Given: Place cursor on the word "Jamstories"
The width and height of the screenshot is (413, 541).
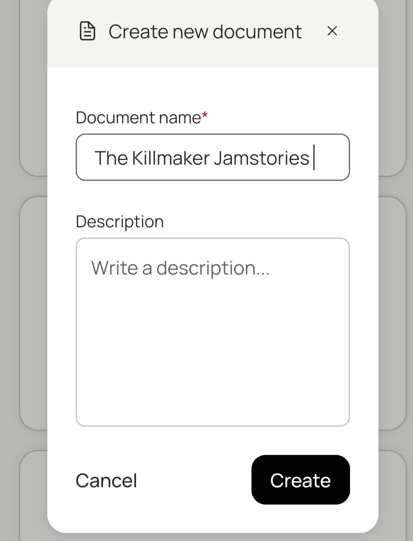Looking at the screenshot, I should (x=261, y=158).
